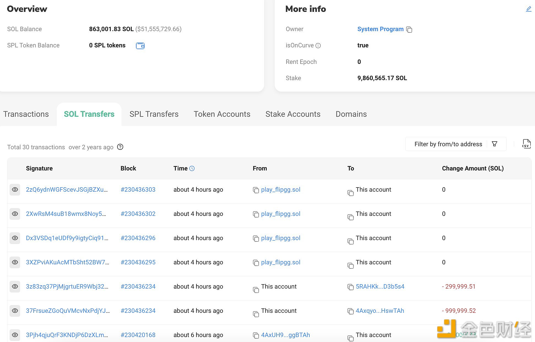Open the Token Accounts tab
The image size is (535, 342).
click(x=222, y=114)
